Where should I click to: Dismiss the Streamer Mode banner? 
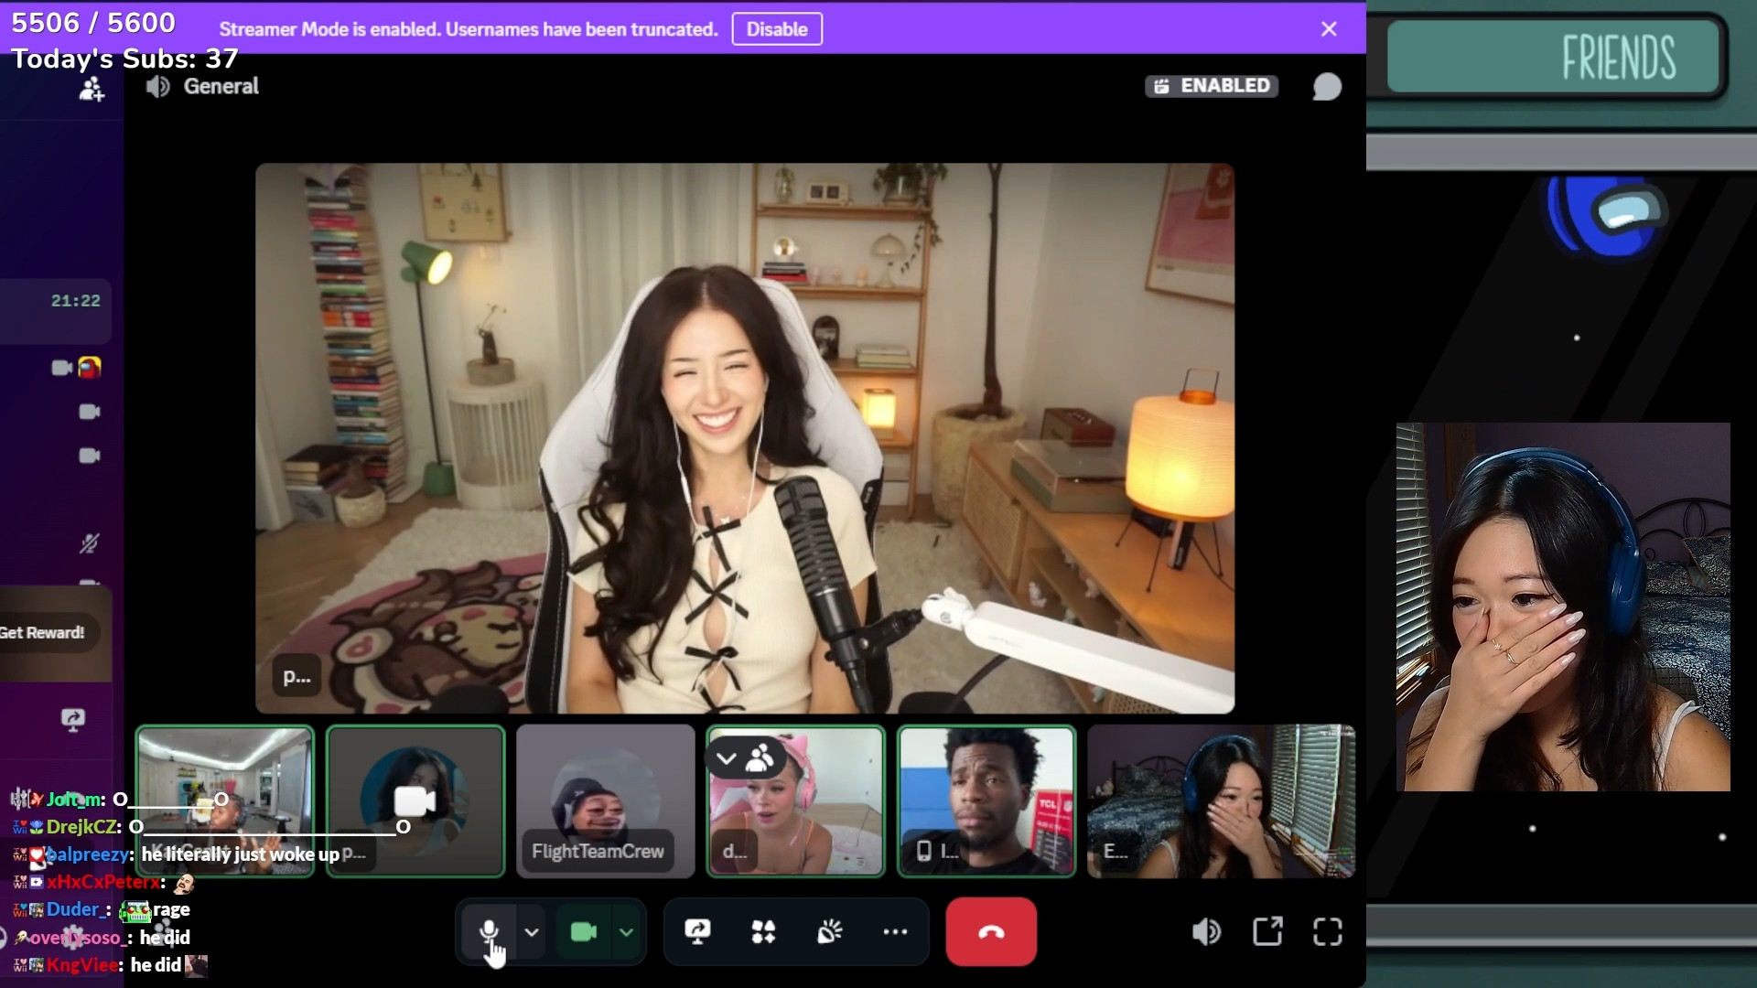click(x=1329, y=29)
